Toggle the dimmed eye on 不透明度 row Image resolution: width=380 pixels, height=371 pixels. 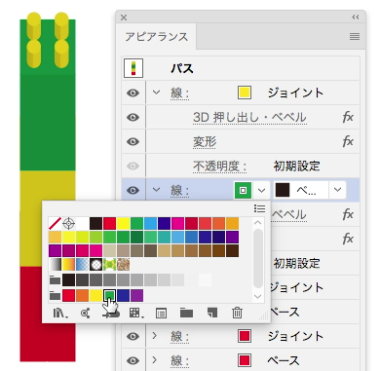click(x=133, y=167)
